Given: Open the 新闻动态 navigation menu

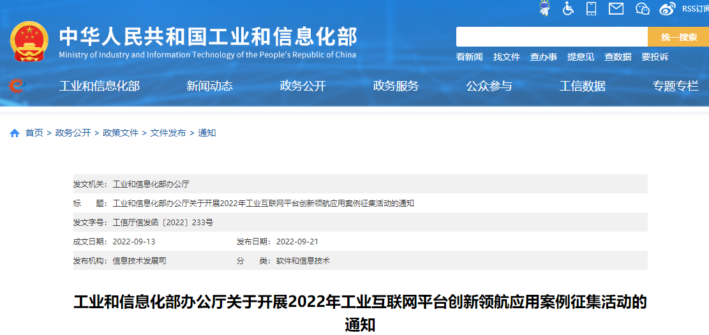Looking at the screenshot, I should [209, 86].
